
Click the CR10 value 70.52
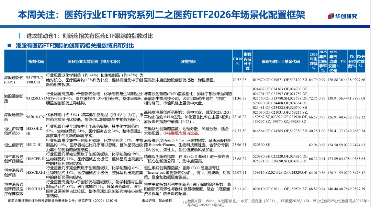[237, 80]
